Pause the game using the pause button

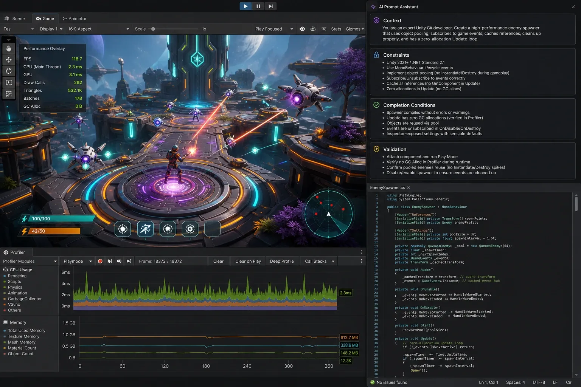point(258,6)
